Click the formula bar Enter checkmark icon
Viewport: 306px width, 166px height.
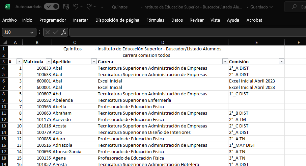point(56,32)
